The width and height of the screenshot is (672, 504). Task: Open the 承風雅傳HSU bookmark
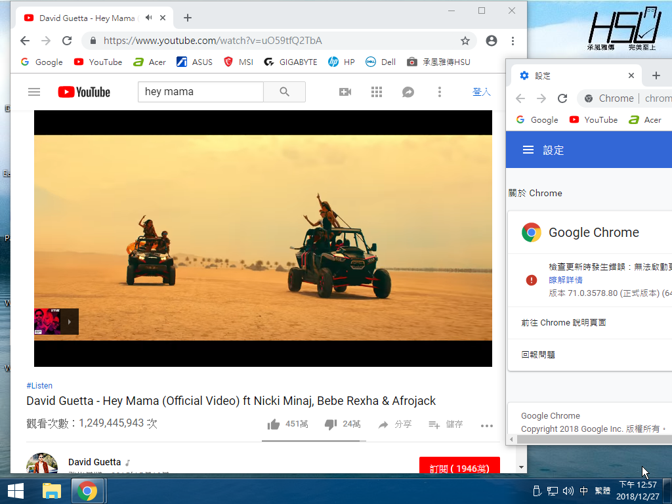(x=438, y=62)
